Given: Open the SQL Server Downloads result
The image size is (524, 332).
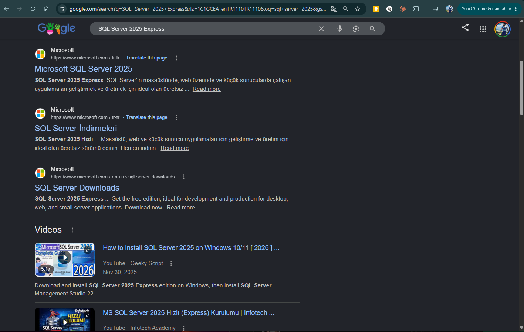Looking at the screenshot, I should (77, 188).
